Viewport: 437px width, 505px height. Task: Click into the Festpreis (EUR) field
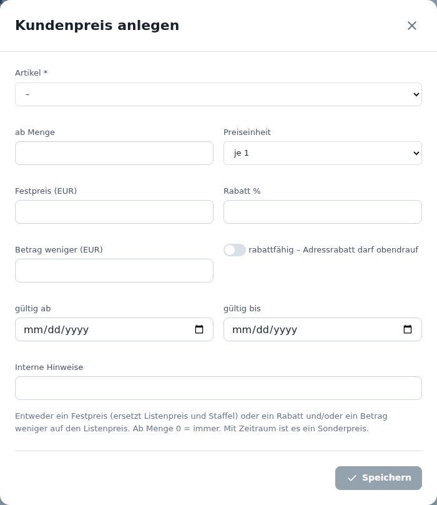pos(114,212)
